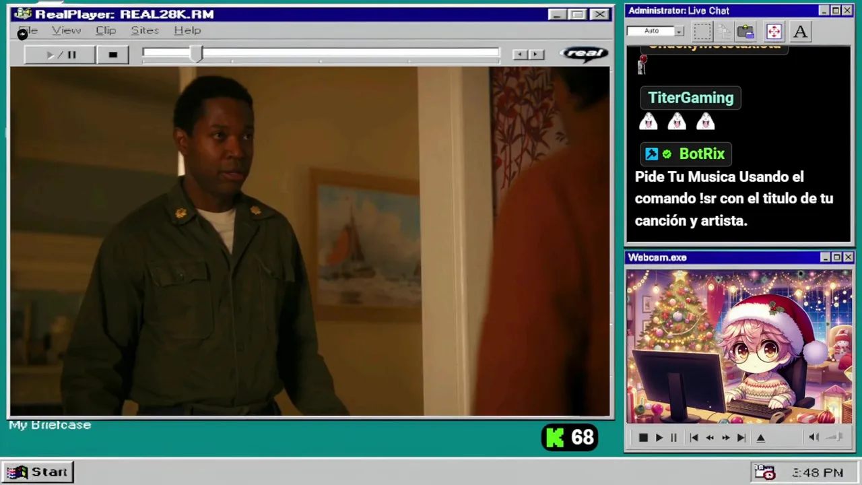Click the first penguin emote under TiterGaming
The height and width of the screenshot is (485, 862).
pyautogui.click(x=648, y=122)
